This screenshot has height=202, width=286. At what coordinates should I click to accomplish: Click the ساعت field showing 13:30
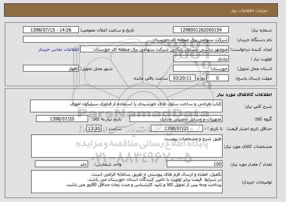tap(94, 129)
